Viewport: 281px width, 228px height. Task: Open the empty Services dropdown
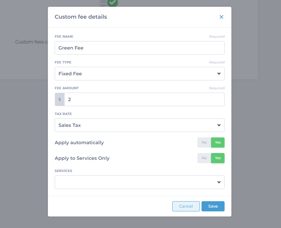click(x=140, y=182)
